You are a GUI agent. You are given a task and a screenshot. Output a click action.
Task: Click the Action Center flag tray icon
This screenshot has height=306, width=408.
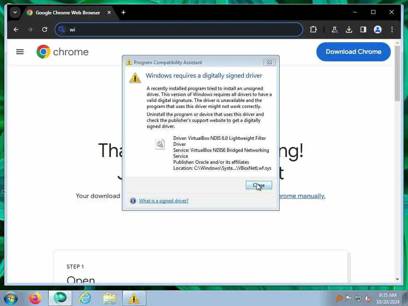348,298
